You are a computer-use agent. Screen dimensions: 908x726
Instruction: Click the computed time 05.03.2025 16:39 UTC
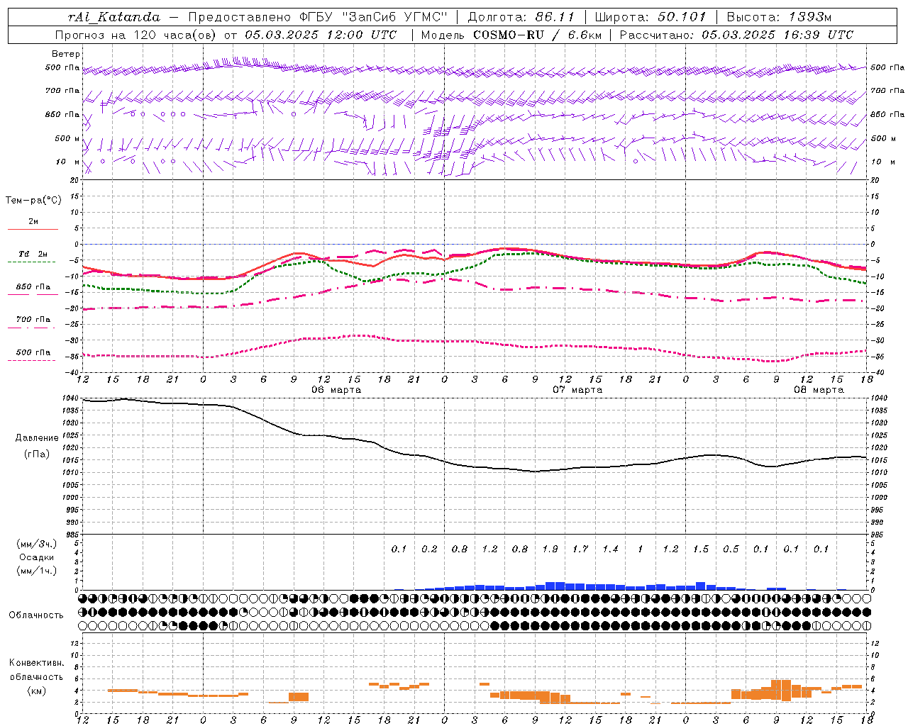[x=777, y=35]
